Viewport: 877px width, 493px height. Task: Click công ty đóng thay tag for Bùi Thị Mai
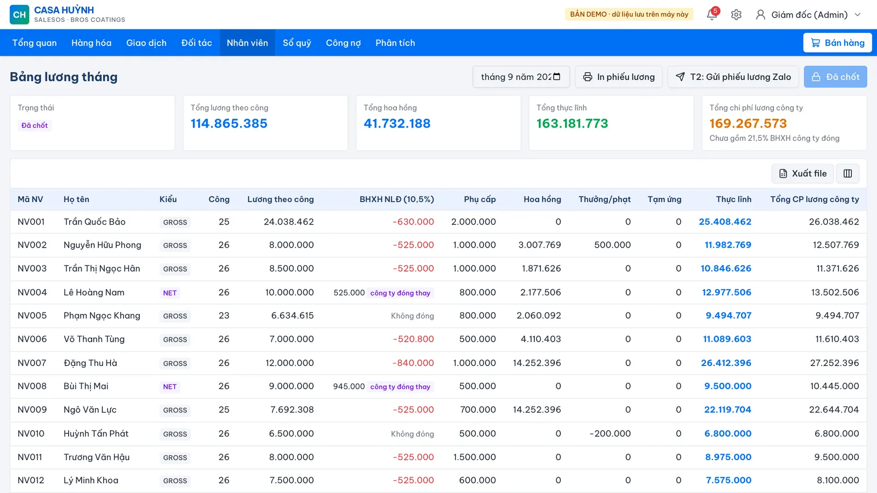pos(400,387)
